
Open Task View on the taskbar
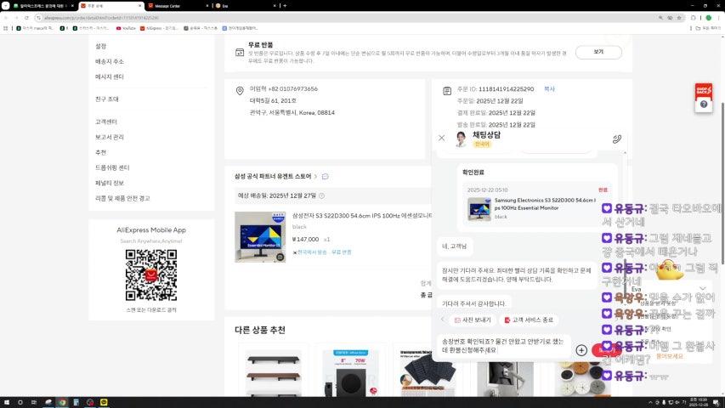[x=34, y=402]
